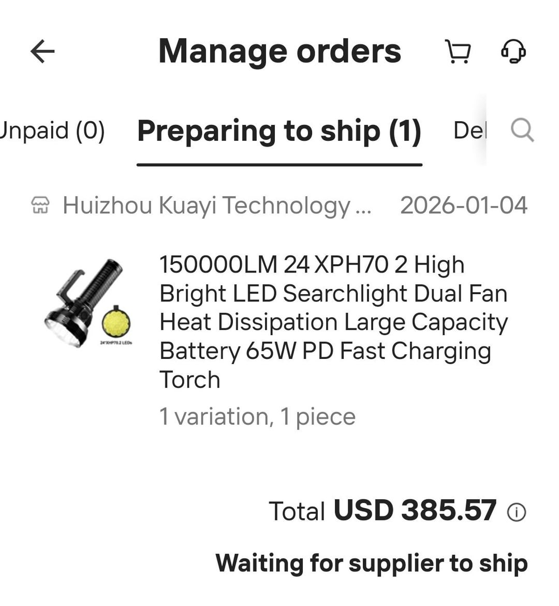559x606 pixels.
Task: Click the "Manage orders" page title
Action: [279, 51]
